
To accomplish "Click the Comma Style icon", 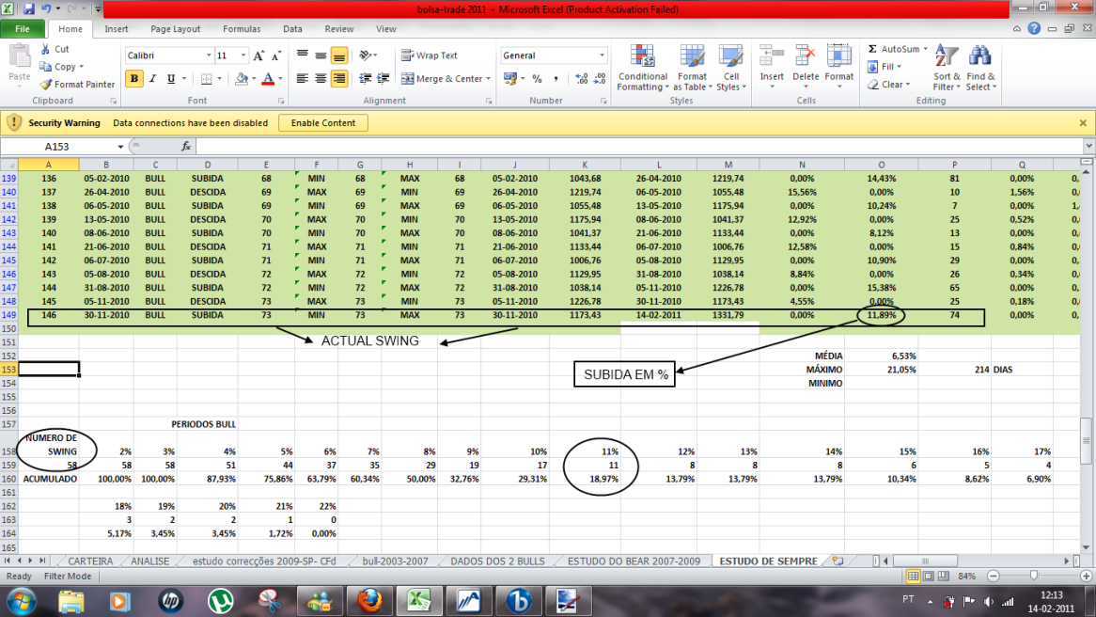I will coord(556,78).
